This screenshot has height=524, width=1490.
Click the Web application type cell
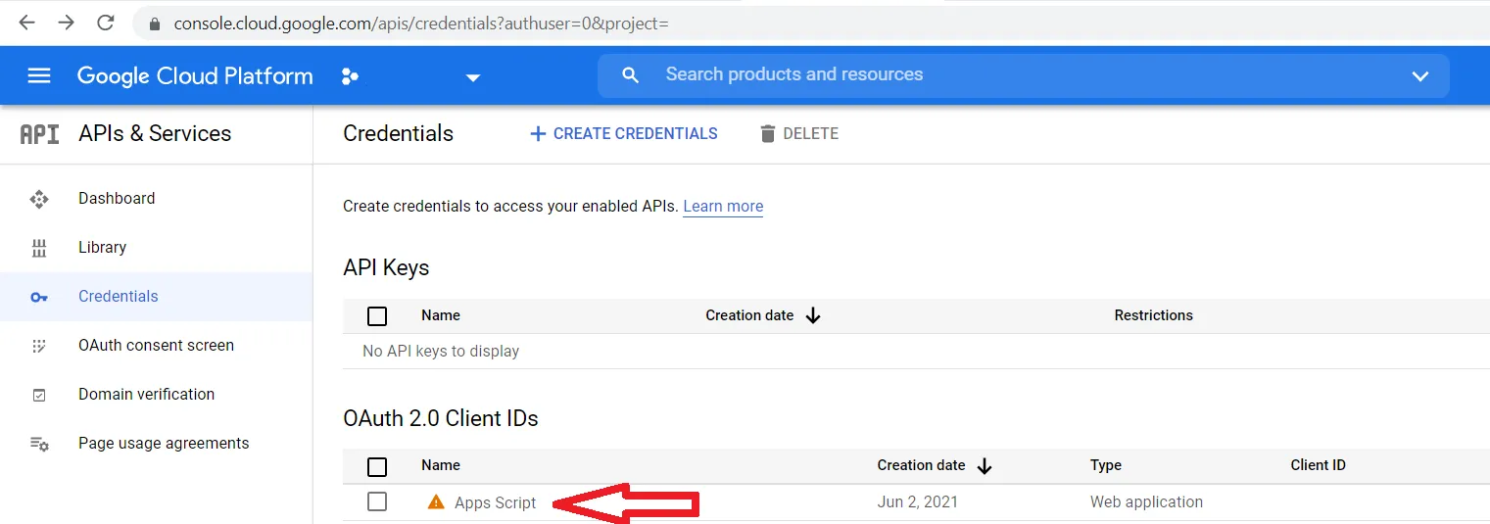click(x=1146, y=501)
